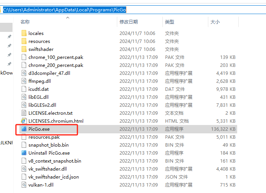Click the address bar path field
266x193 pixels.
pos(133,10)
